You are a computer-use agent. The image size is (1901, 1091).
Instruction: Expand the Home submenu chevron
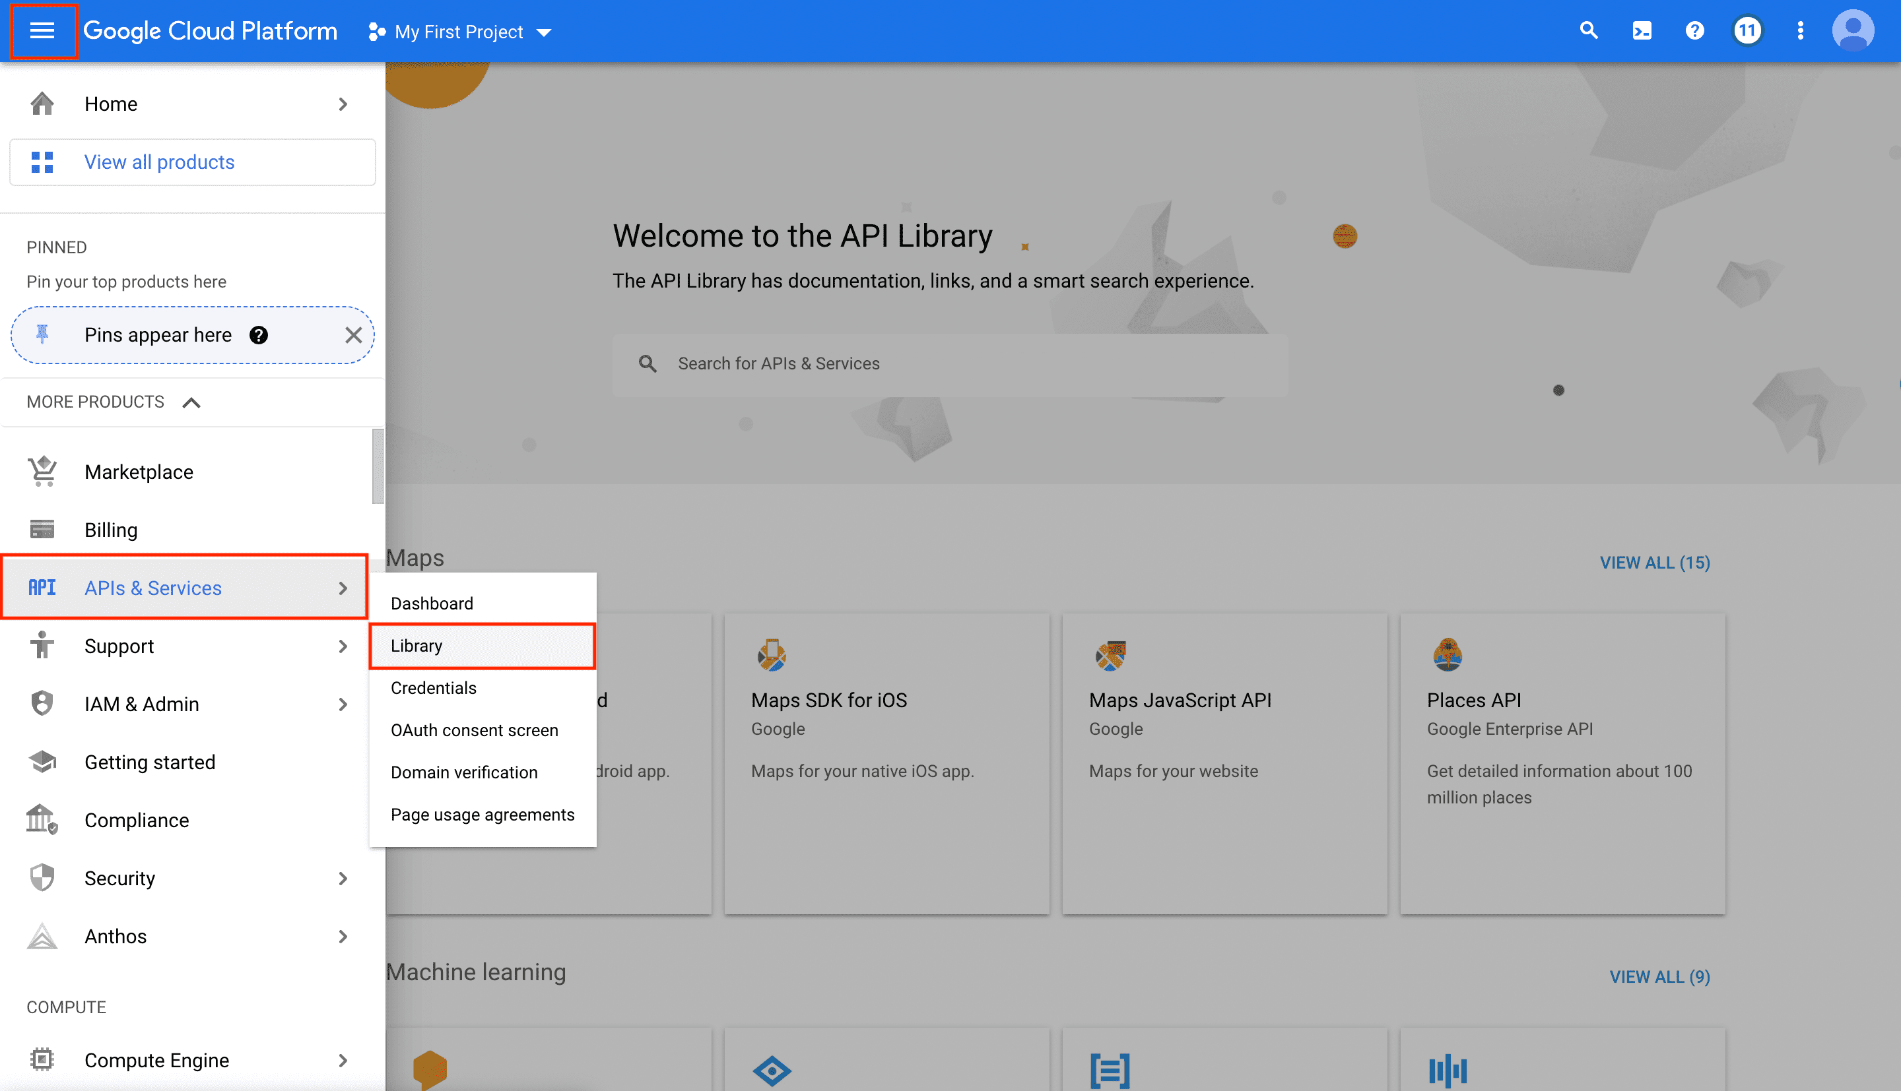click(343, 104)
